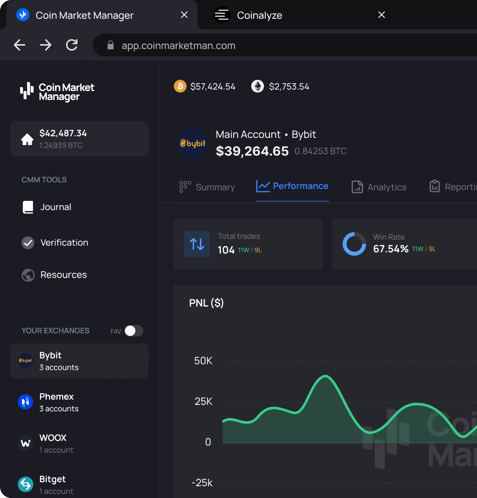Click the Performance chart icon
The height and width of the screenshot is (498, 477).
click(263, 186)
